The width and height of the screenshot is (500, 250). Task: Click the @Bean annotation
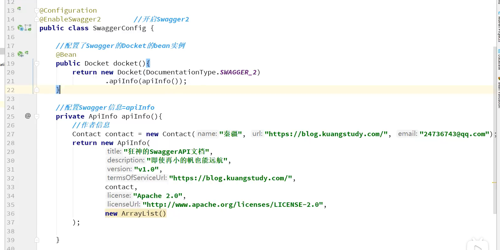pos(66,55)
